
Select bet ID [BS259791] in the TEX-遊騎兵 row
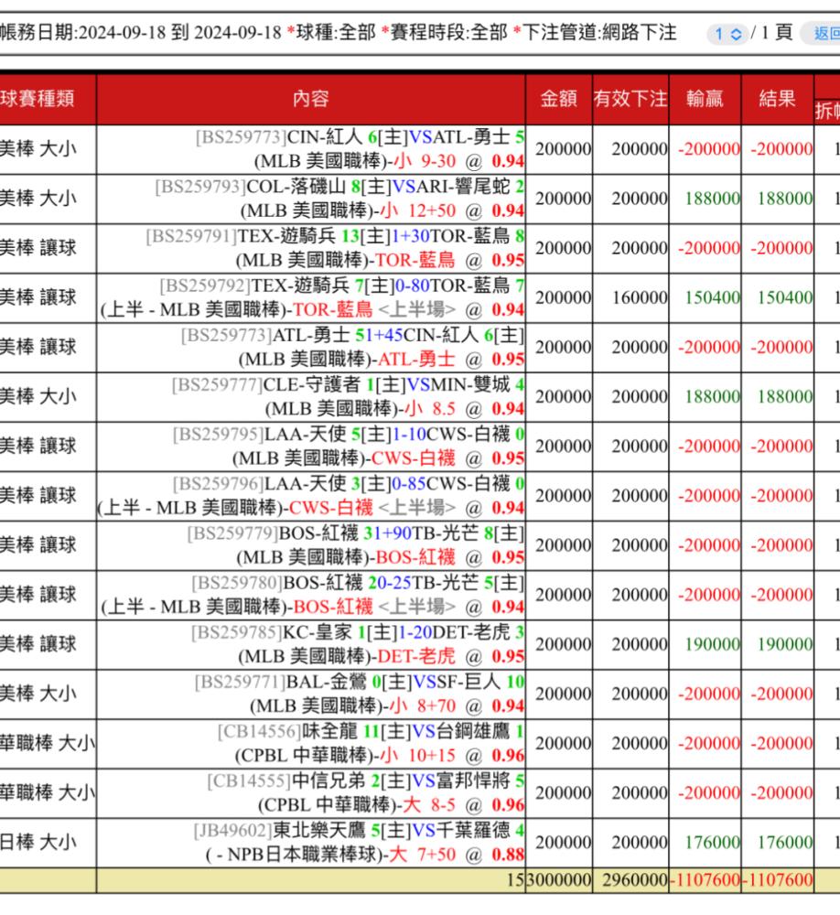(191, 236)
